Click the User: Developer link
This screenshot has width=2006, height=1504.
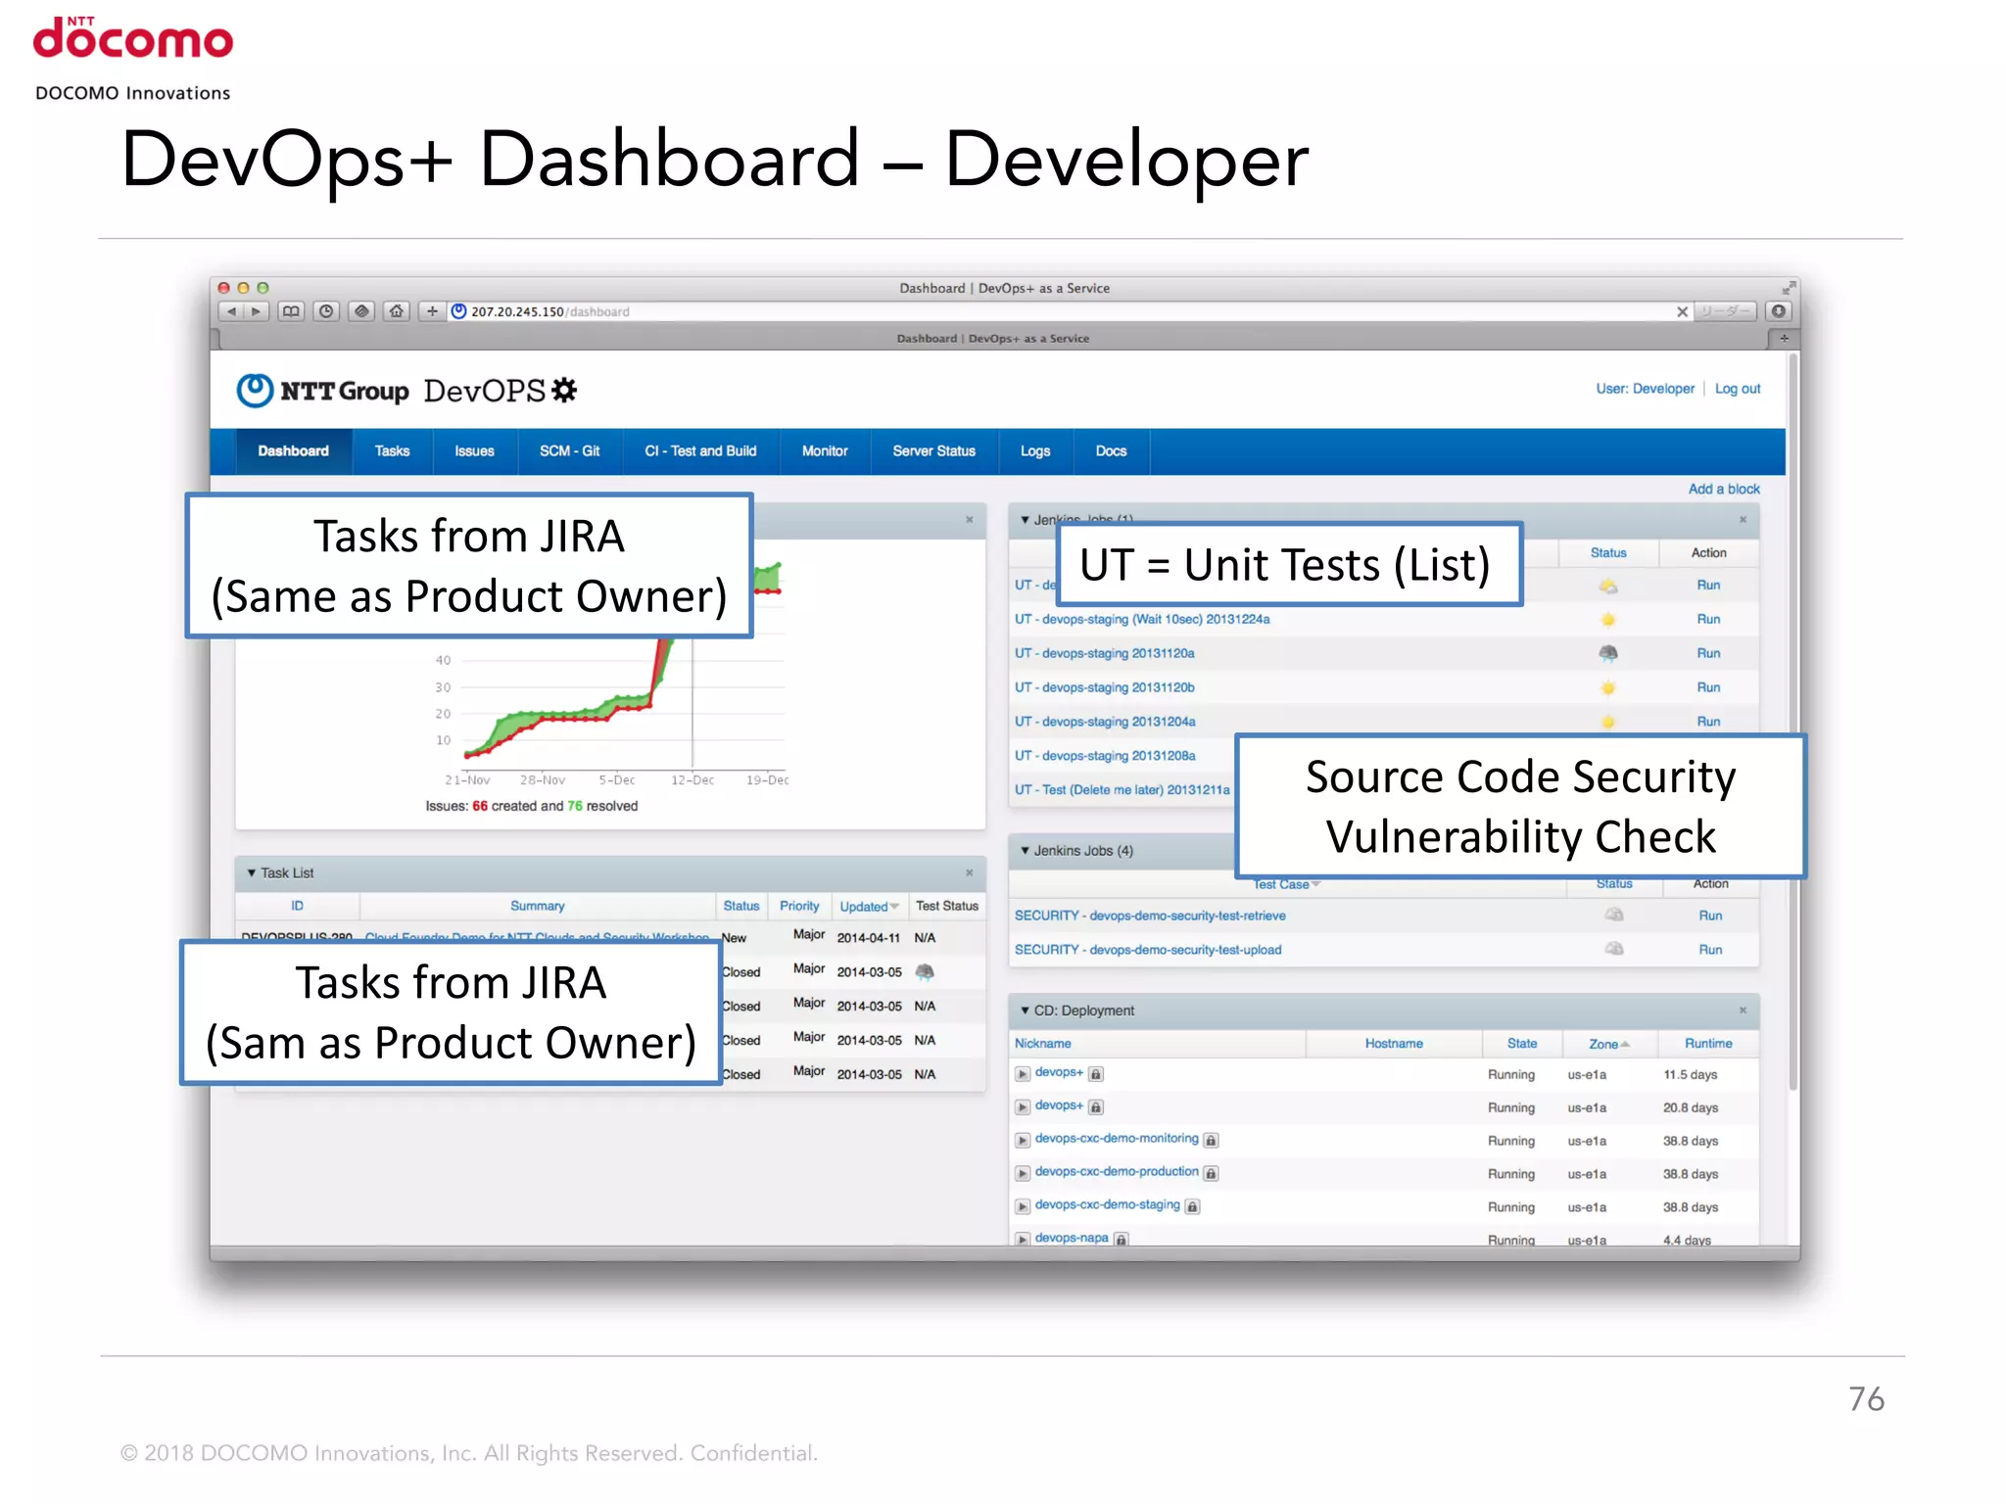coord(1645,389)
